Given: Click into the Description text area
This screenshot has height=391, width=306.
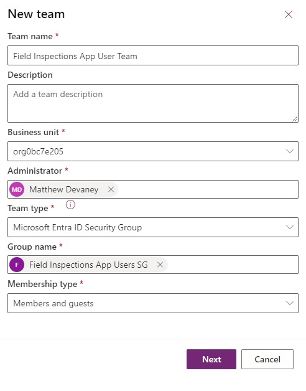Looking at the screenshot, I should coord(153,103).
